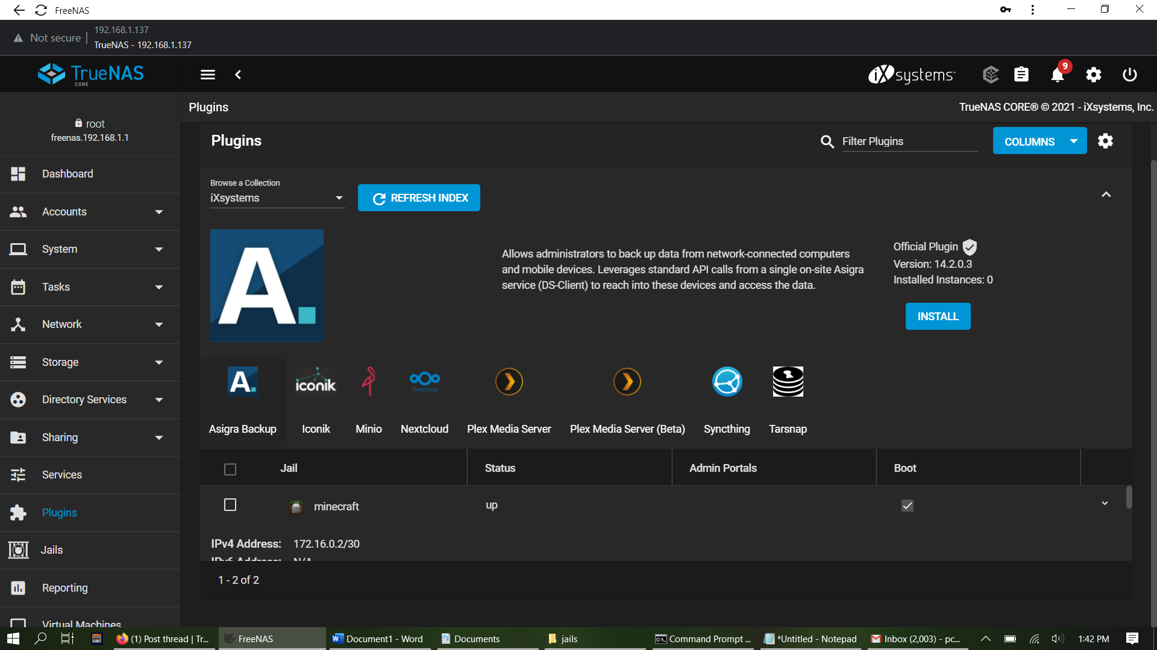The width and height of the screenshot is (1157, 650).
Task: Open the browser three-dot menu
Action: [1033, 10]
